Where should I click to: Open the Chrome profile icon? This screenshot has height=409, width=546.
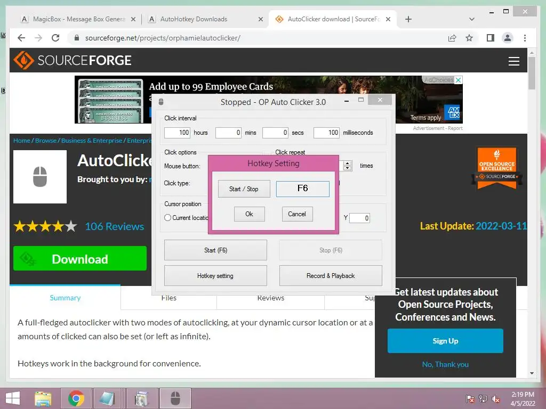coord(508,38)
